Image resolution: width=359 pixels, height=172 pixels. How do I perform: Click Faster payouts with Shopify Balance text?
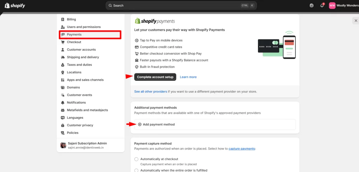pyautogui.click(x=174, y=60)
